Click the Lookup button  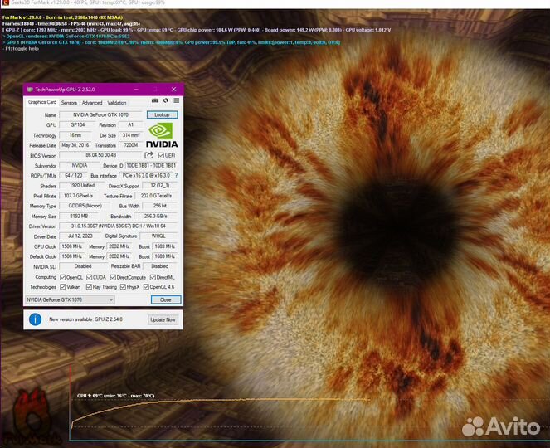click(162, 115)
